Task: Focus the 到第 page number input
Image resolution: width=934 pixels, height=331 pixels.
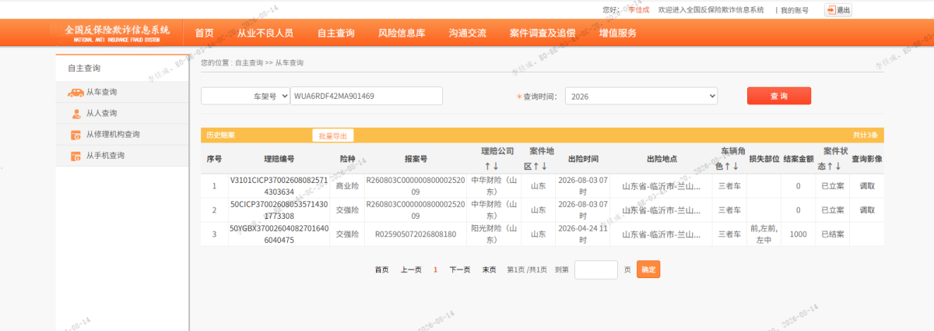Action: click(596, 269)
